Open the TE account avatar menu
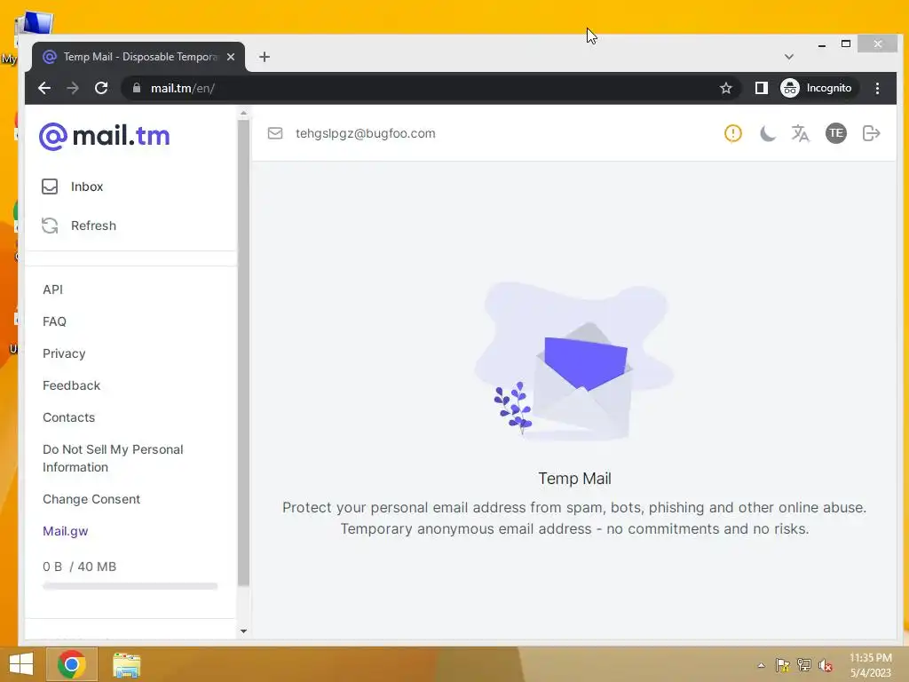The width and height of the screenshot is (909, 682). 836,133
